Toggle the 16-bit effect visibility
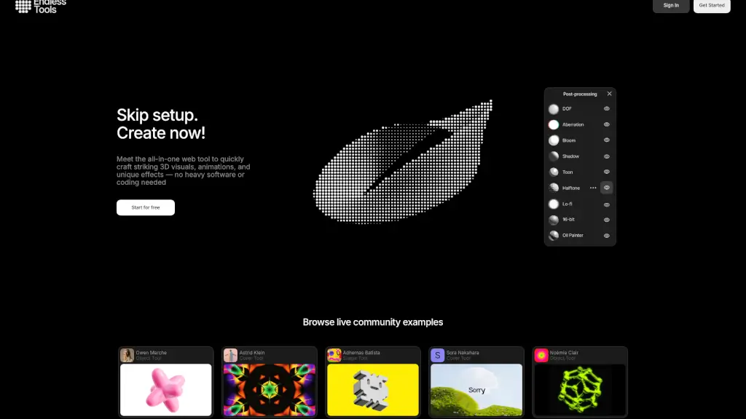 click(x=606, y=220)
